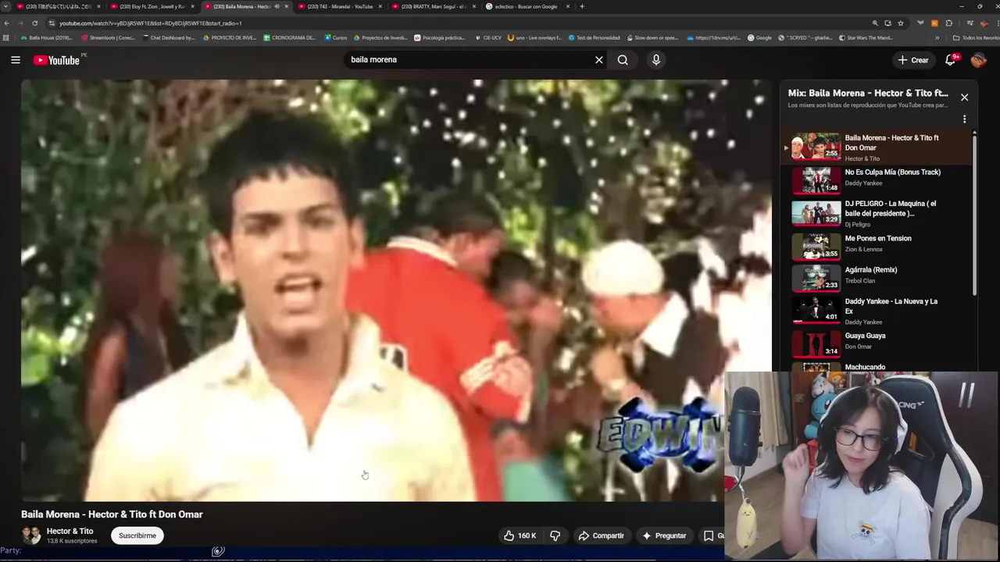
Task: Open a new browser tab
Action: coord(581,6)
